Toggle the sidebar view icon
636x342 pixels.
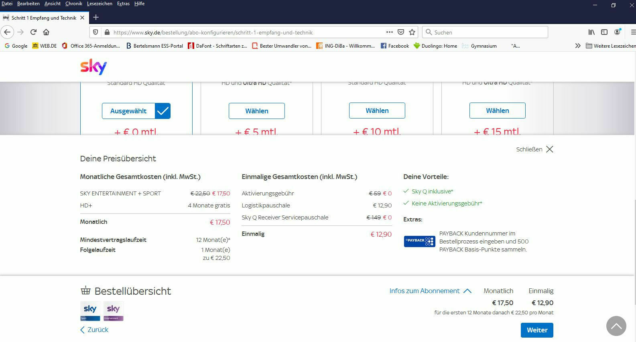[604, 32]
